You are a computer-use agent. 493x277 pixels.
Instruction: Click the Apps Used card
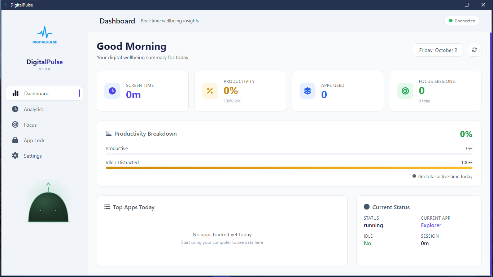(x=338, y=91)
